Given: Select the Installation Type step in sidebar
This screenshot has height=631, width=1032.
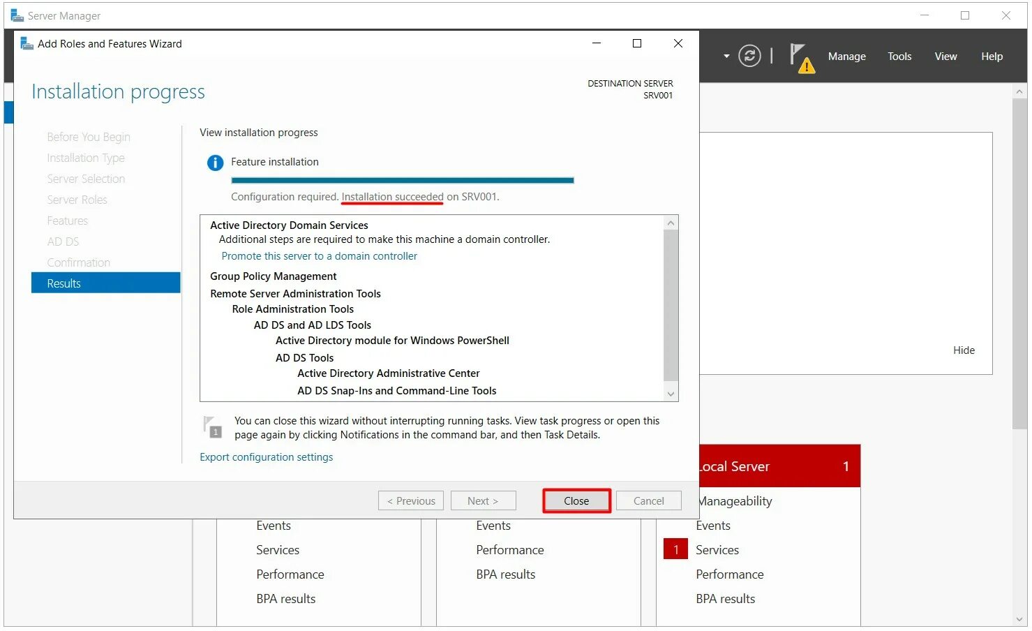Looking at the screenshot, I should click(86, 158).
